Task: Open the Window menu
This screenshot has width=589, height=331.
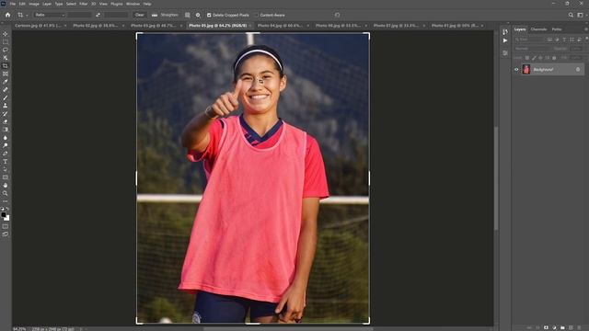Action: (x=133, y=4)
